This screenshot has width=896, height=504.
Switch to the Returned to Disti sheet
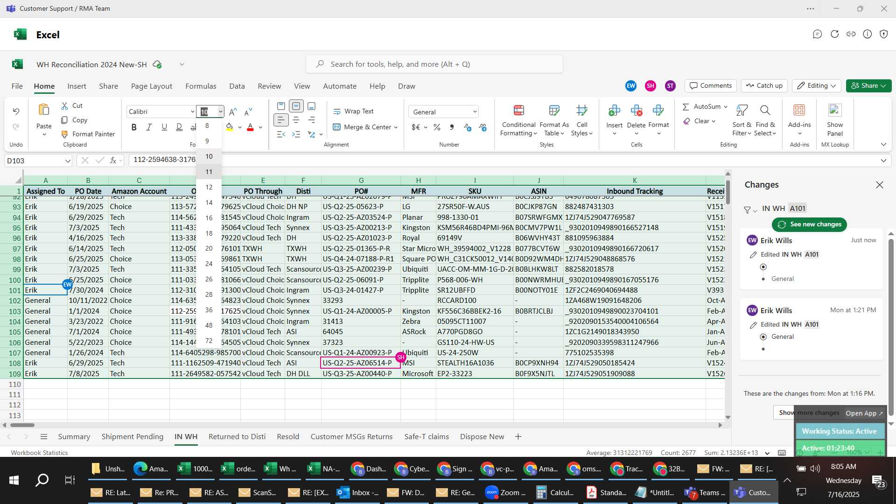237,437
